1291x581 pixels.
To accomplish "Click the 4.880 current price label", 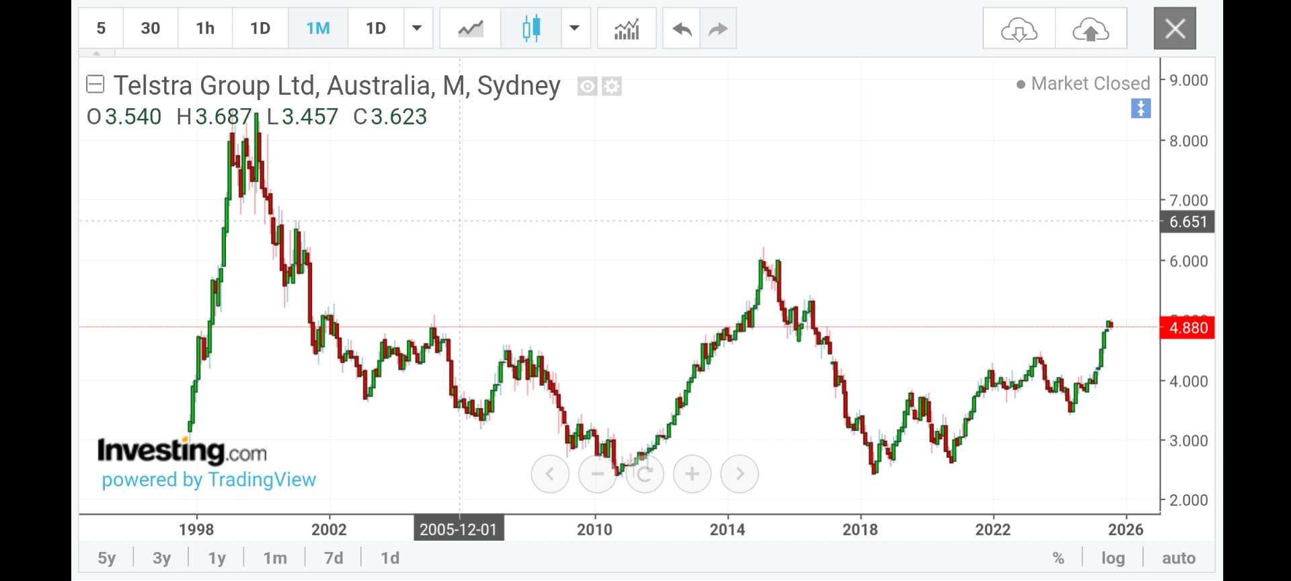I will (1187, 327).
